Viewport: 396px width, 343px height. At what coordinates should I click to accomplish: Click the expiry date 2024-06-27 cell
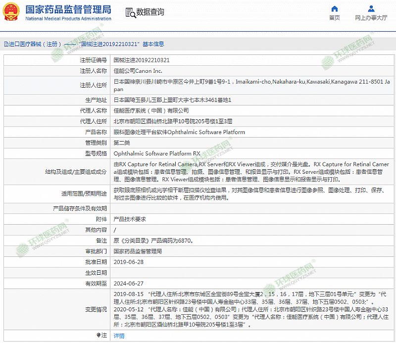128,284
